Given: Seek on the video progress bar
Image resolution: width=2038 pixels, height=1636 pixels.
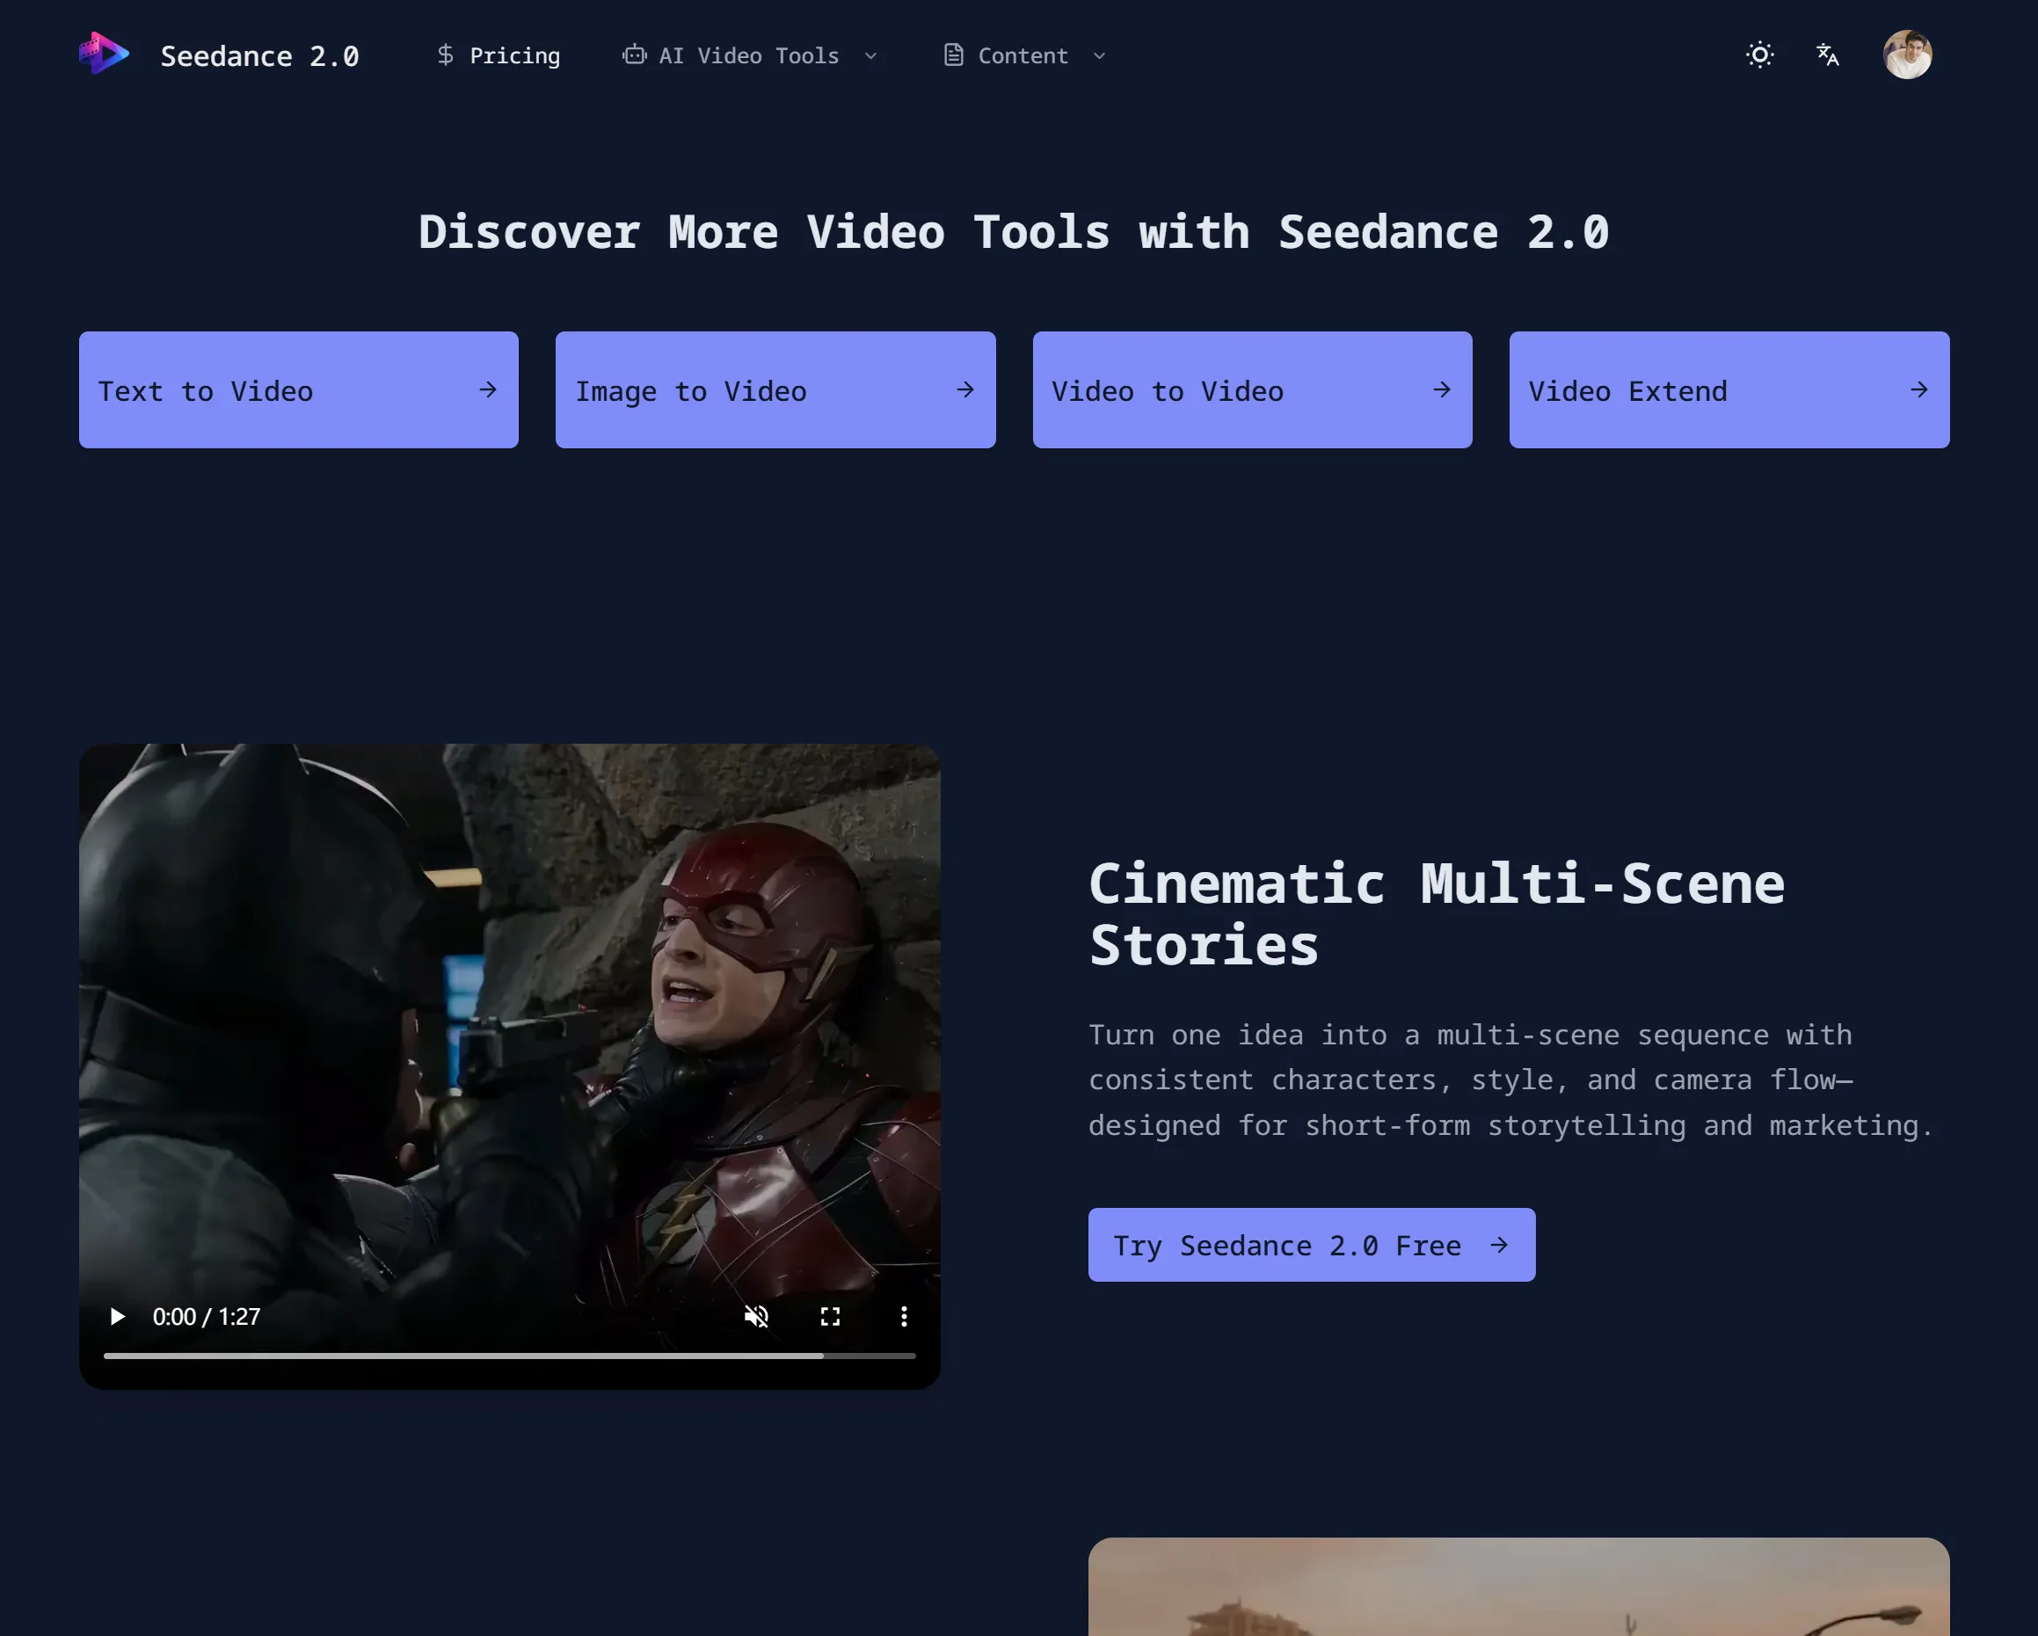Looking at the screenshot, I should (x=510, y=1356).
